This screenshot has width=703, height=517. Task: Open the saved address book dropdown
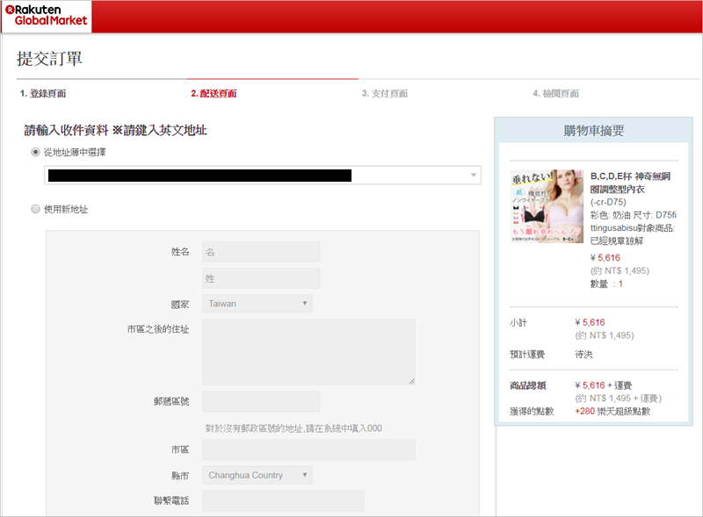pos(262,176)
